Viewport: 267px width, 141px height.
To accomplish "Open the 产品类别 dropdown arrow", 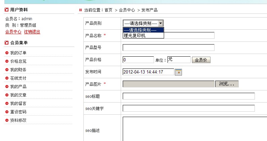I will [161, 23].
